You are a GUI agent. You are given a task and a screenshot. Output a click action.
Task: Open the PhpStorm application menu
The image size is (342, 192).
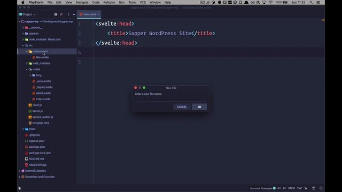click(36, 2)
